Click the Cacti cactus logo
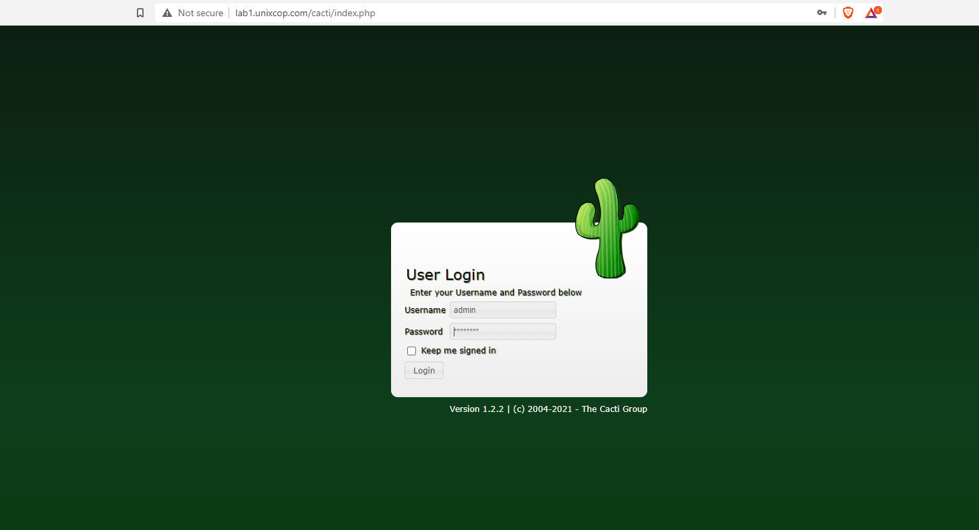The width and height of the screenshot is (979, 530). [x=606, y=229]
